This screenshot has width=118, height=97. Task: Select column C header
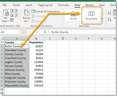coord(50,38)
